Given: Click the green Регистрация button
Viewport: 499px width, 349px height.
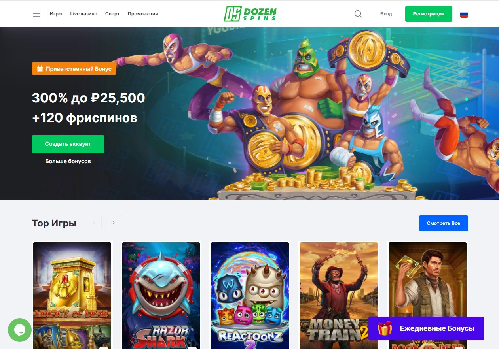Looking at the screenshot, I should point(429,14).
